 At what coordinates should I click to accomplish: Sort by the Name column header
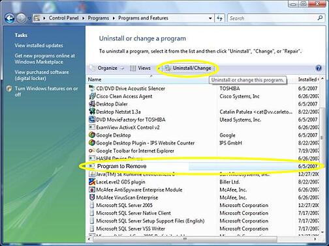click(x=95, y=79)
